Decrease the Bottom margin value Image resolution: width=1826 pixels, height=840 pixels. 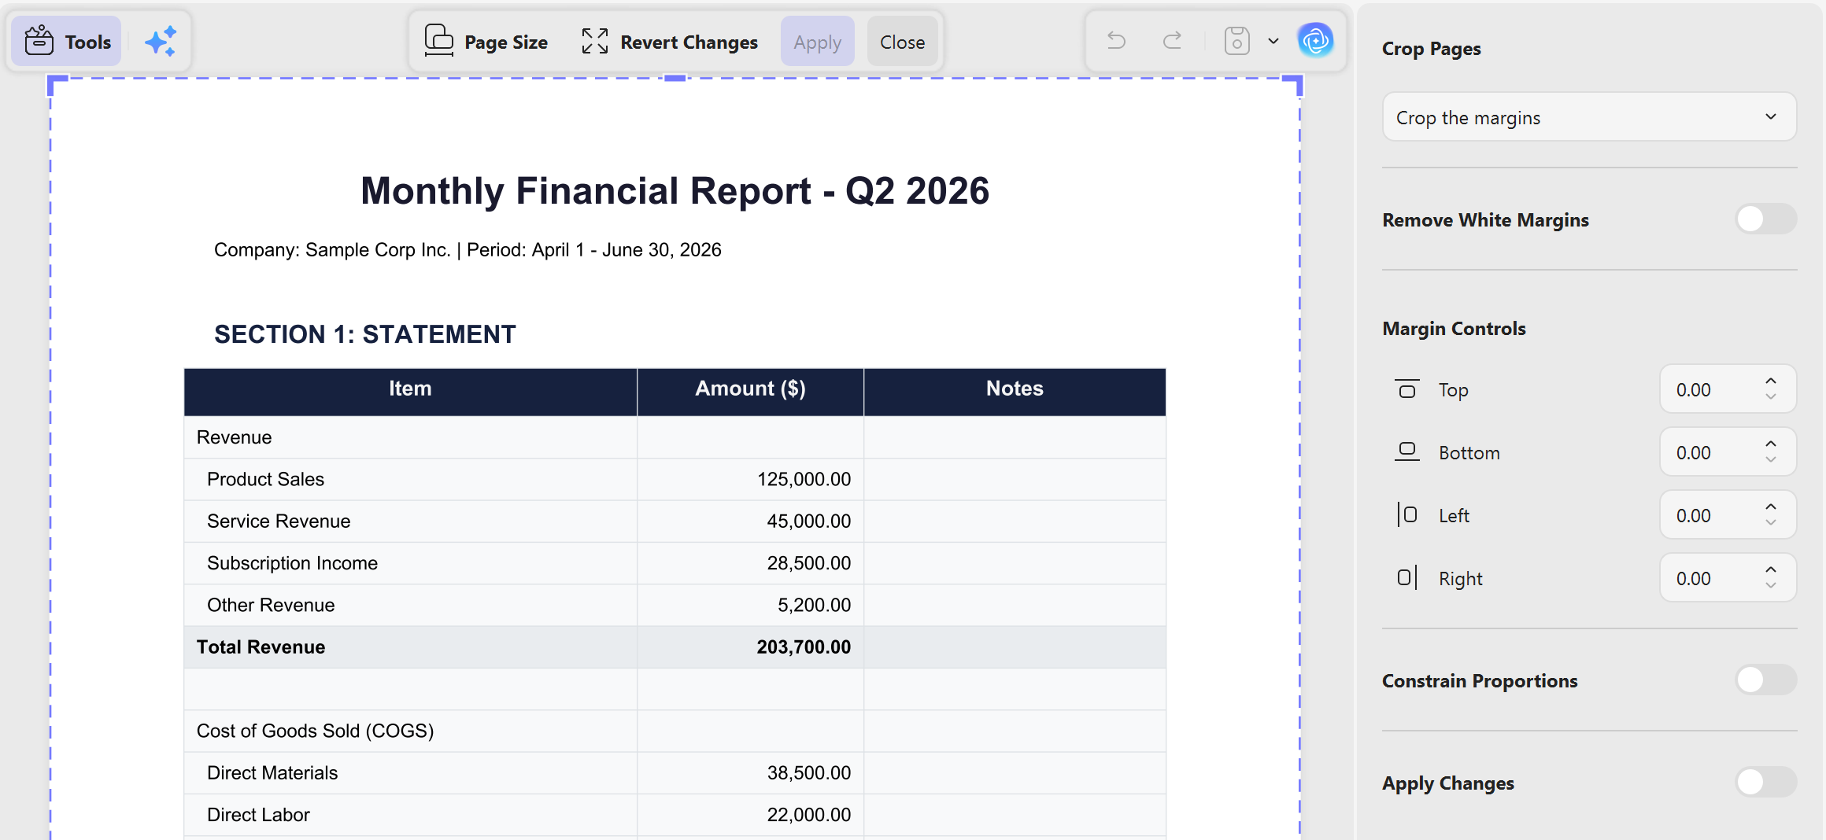pos(1771,460)
